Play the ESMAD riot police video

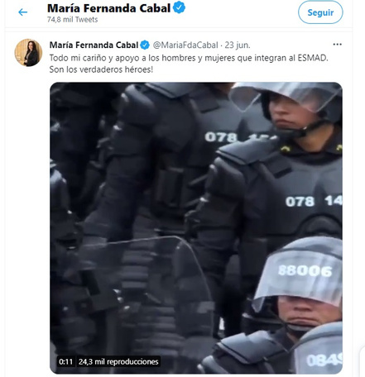click(196, 228)
